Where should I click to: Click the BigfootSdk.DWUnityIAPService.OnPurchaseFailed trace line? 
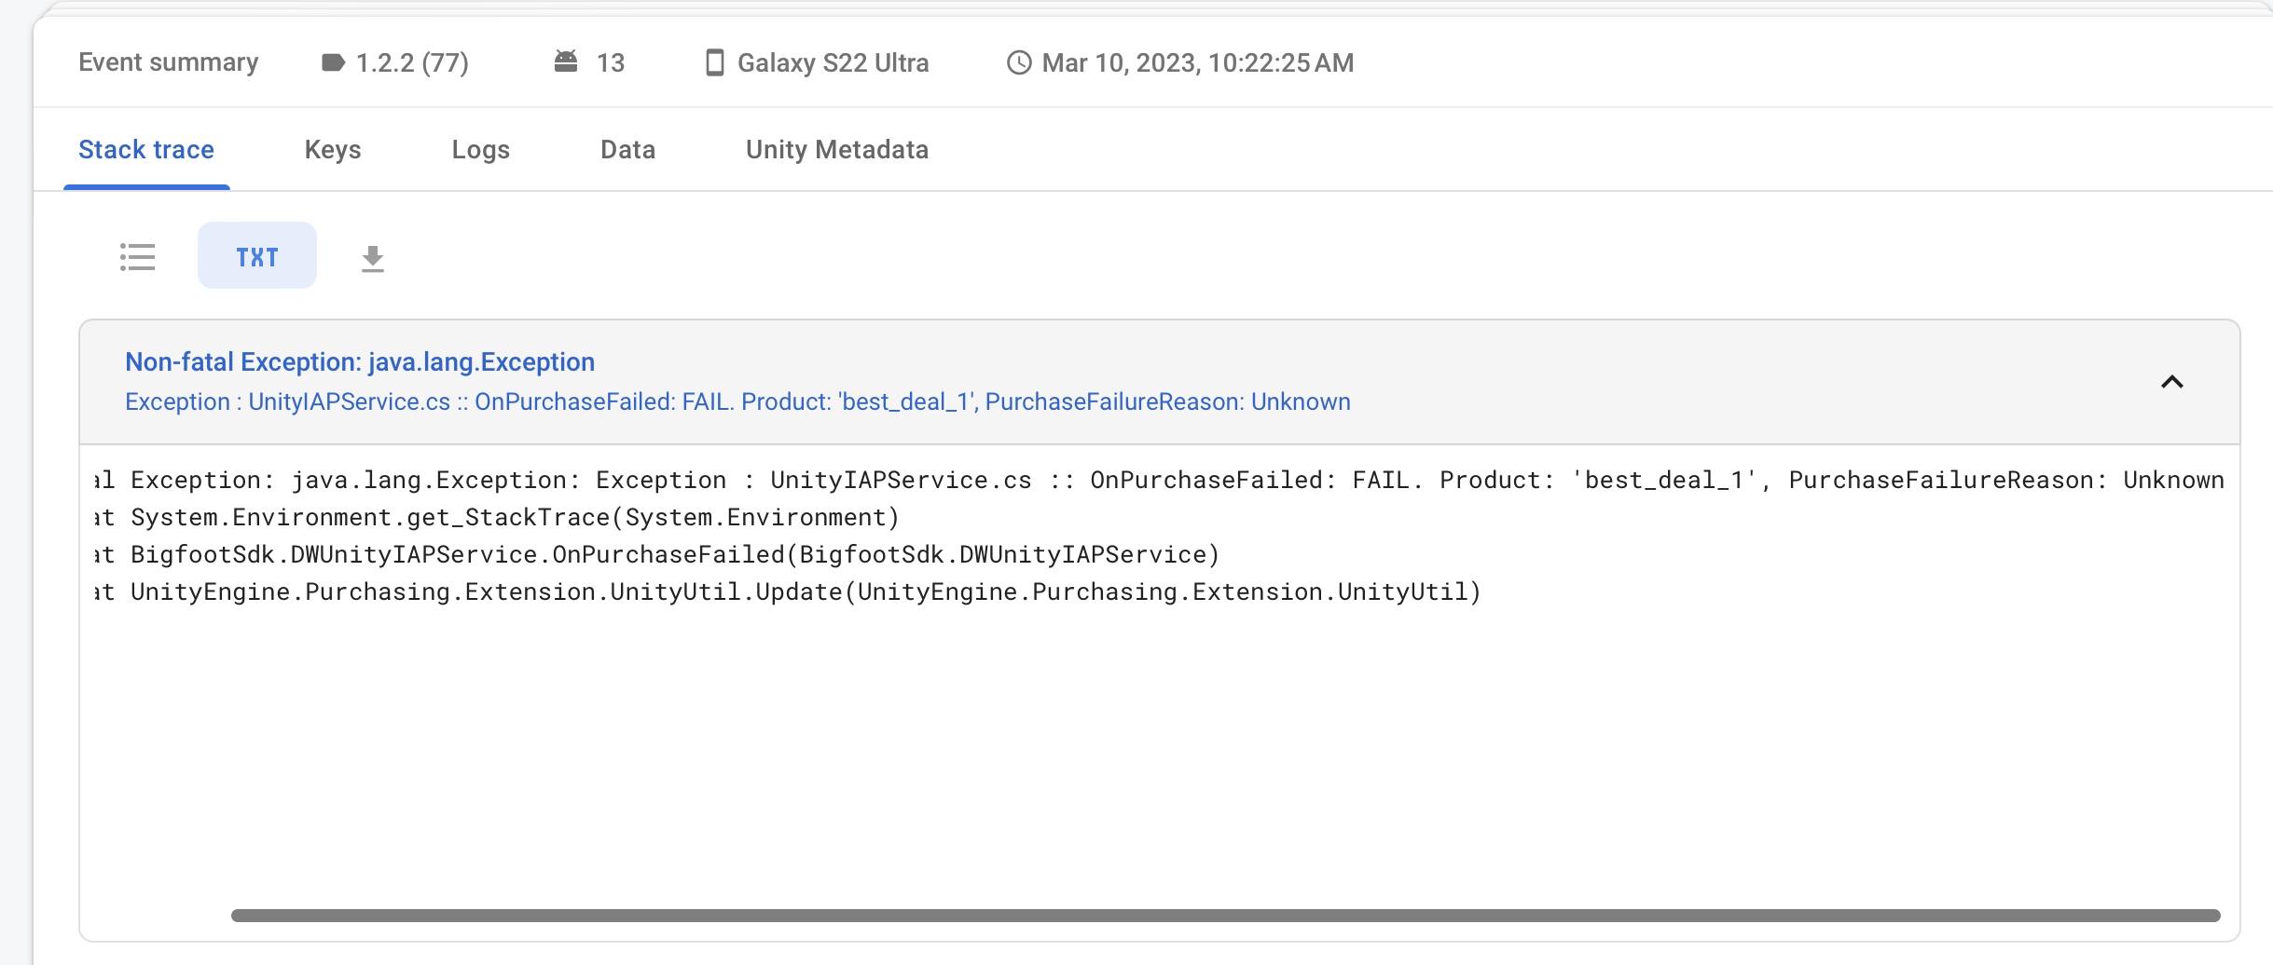[x=674, y=554]
